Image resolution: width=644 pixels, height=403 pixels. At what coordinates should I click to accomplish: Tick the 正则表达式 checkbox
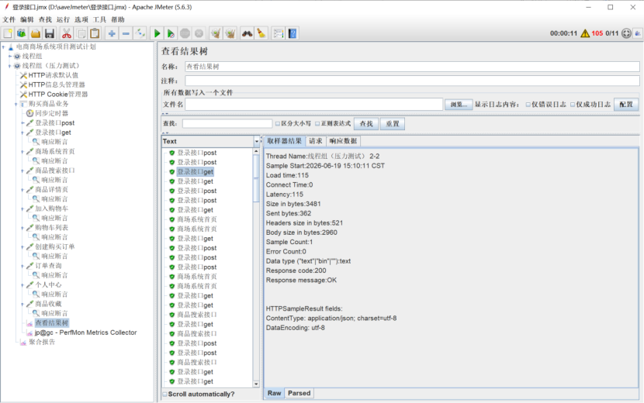[x=317, y=123]
